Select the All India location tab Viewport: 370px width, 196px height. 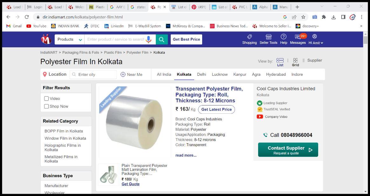point(164,74)
